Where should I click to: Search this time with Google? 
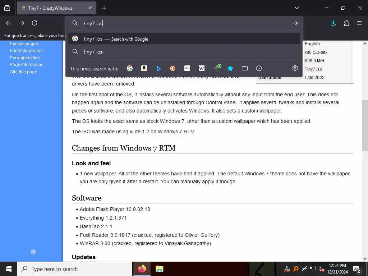[x=129, y=68]
